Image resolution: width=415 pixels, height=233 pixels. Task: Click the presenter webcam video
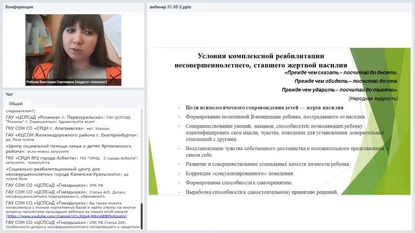tap(73, 50)
